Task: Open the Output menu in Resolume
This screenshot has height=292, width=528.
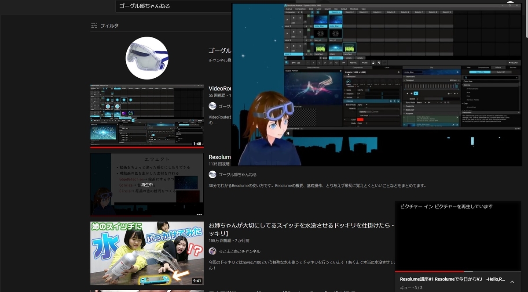Action: coord(343,9)
